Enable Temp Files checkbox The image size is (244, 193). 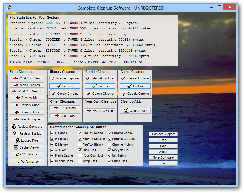coord(80,161)
